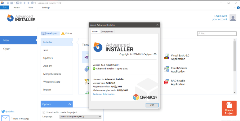Click the Back arrow in quick access toolbar
The image size is (240, 121).
(24, 3)
